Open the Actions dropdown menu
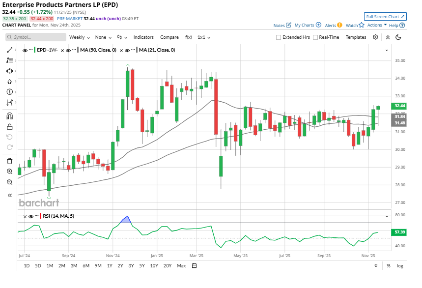 (377, 25)
